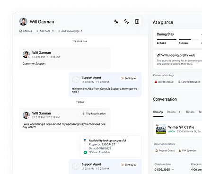
Task: Switch to the Booking tab
Action: 158,112
